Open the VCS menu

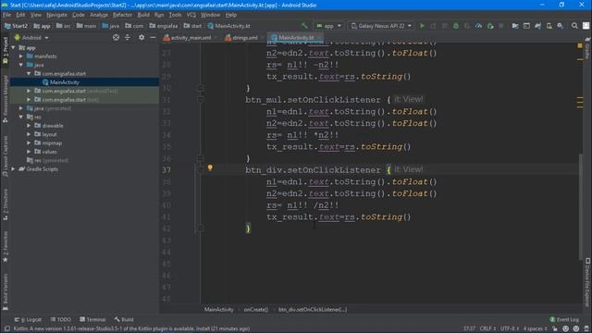tap(191, 15)
